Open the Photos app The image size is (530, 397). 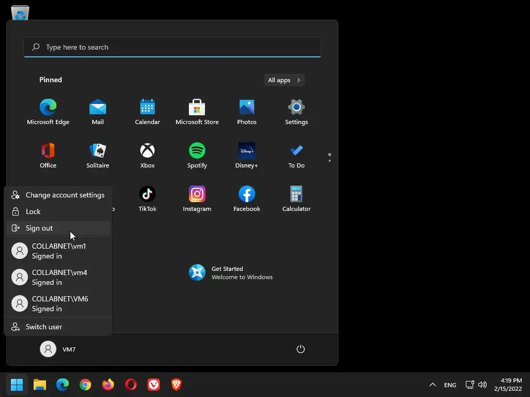click(247, 112)
